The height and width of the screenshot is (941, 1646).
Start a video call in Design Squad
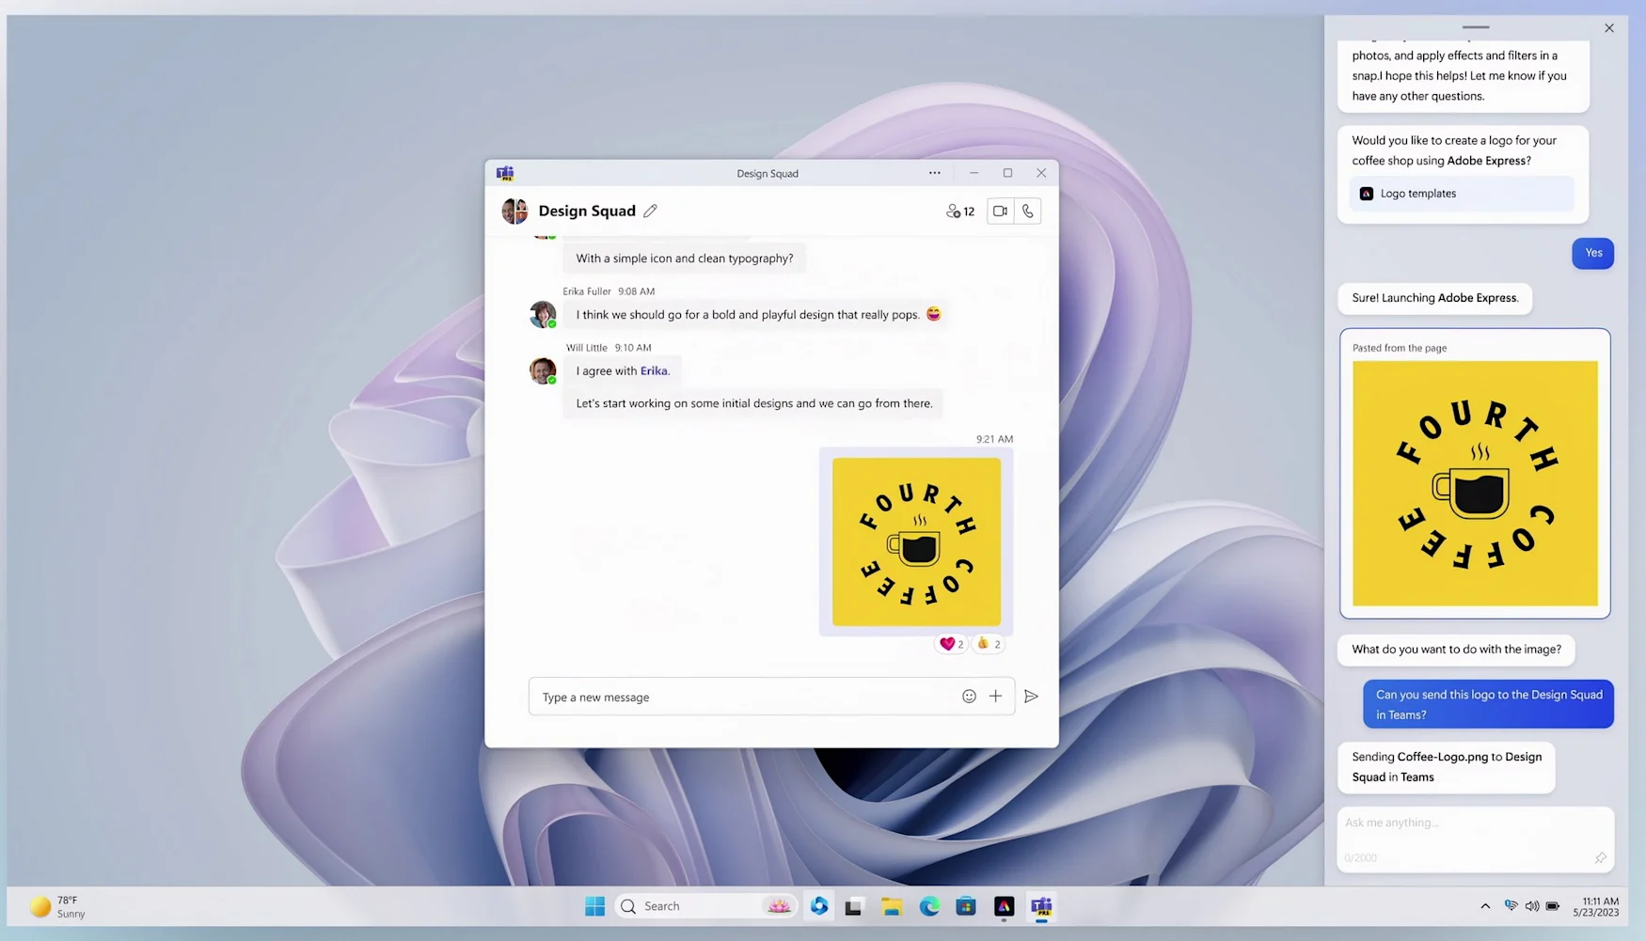pyautogui.click(x=1000, y=212)
